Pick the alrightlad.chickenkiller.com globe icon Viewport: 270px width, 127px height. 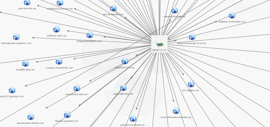[x=232, y=15]
